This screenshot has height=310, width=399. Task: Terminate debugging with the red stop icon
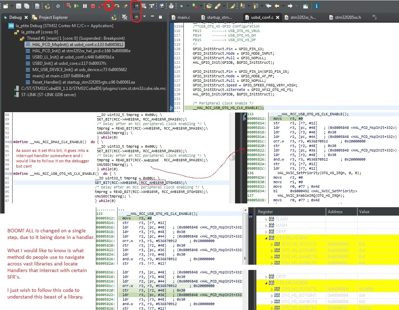93,6
